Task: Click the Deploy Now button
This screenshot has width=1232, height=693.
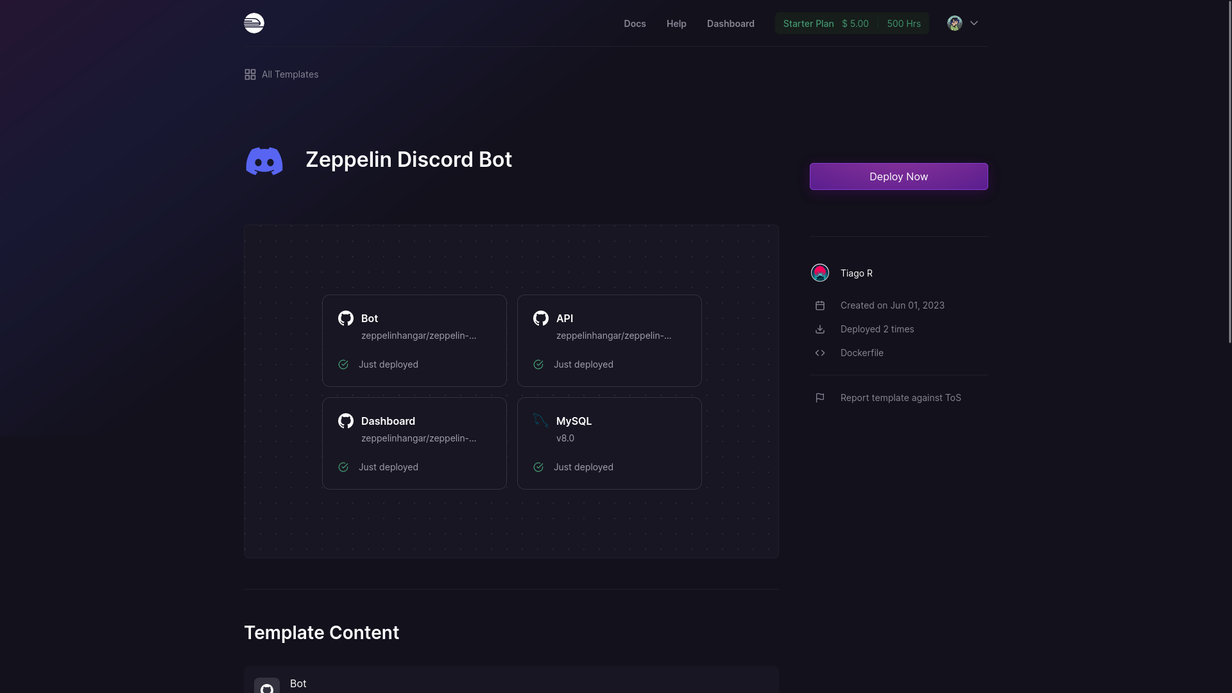Action: 898,176
